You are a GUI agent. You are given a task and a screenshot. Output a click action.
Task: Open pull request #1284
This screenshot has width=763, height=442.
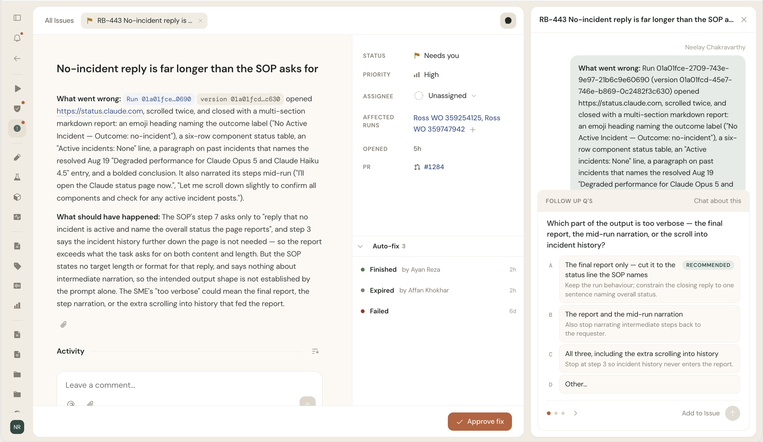pyautogui.click(x=434, y=167)
